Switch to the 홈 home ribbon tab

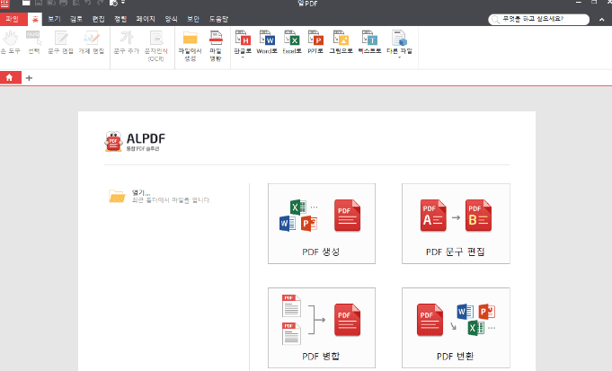click(35, 19)
